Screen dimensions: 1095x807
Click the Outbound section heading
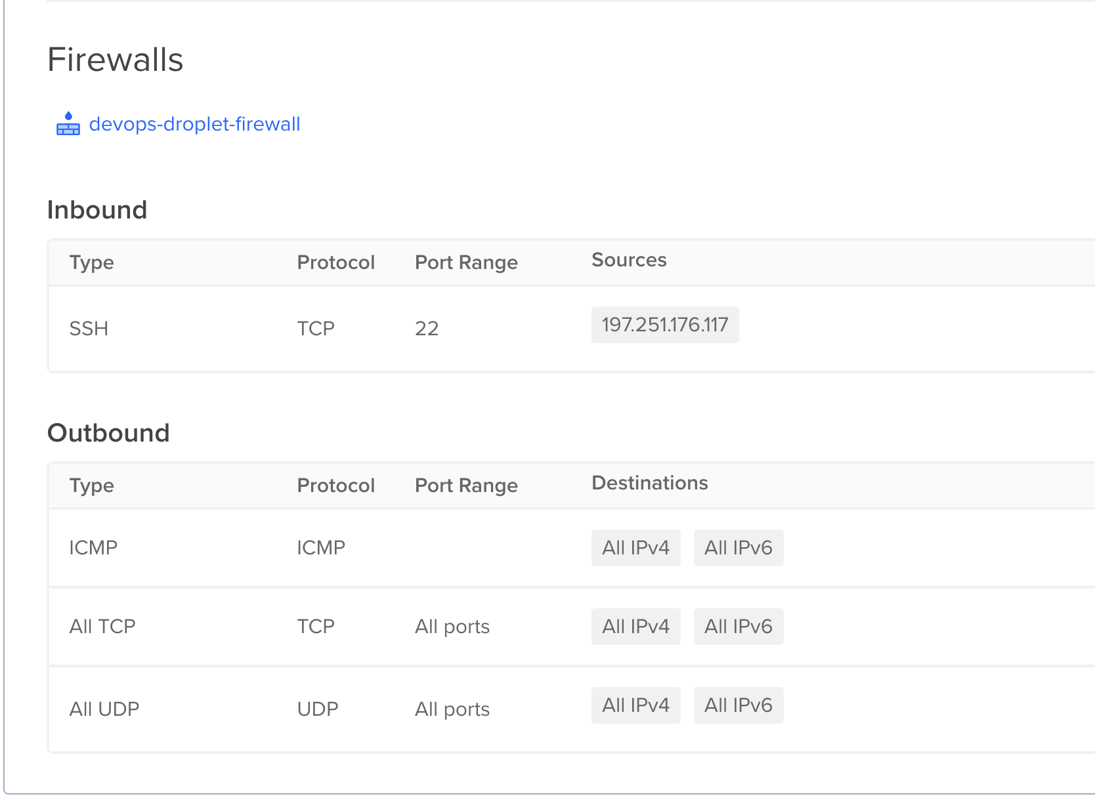click(x=108, y=433)
